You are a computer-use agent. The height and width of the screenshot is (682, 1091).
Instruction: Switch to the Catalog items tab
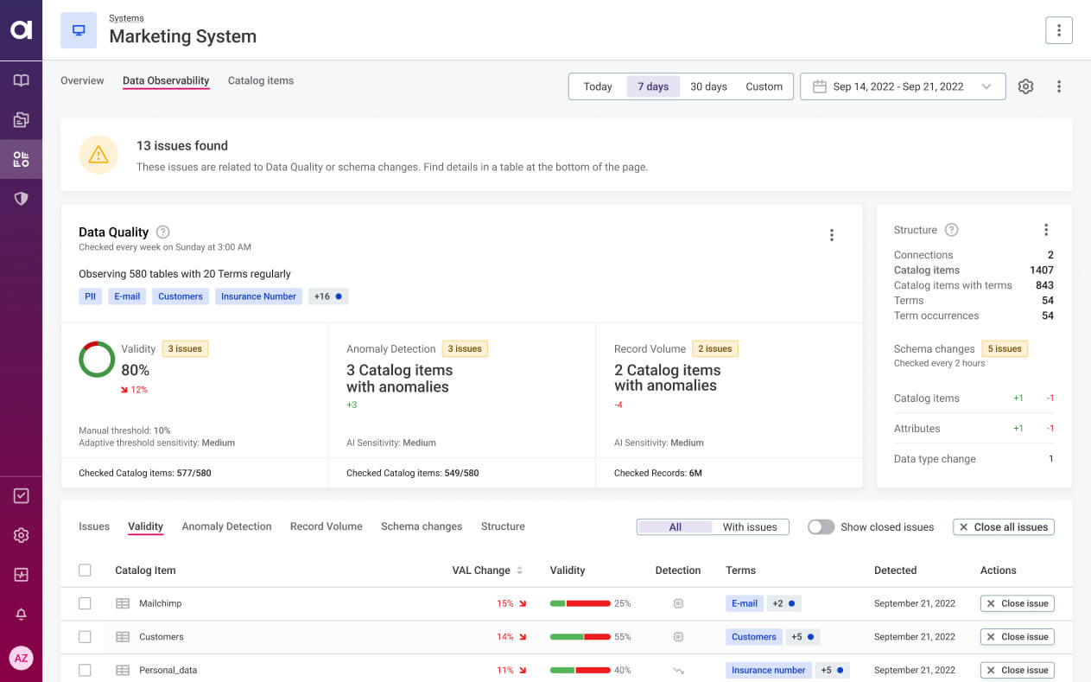[x=261, y=80]
